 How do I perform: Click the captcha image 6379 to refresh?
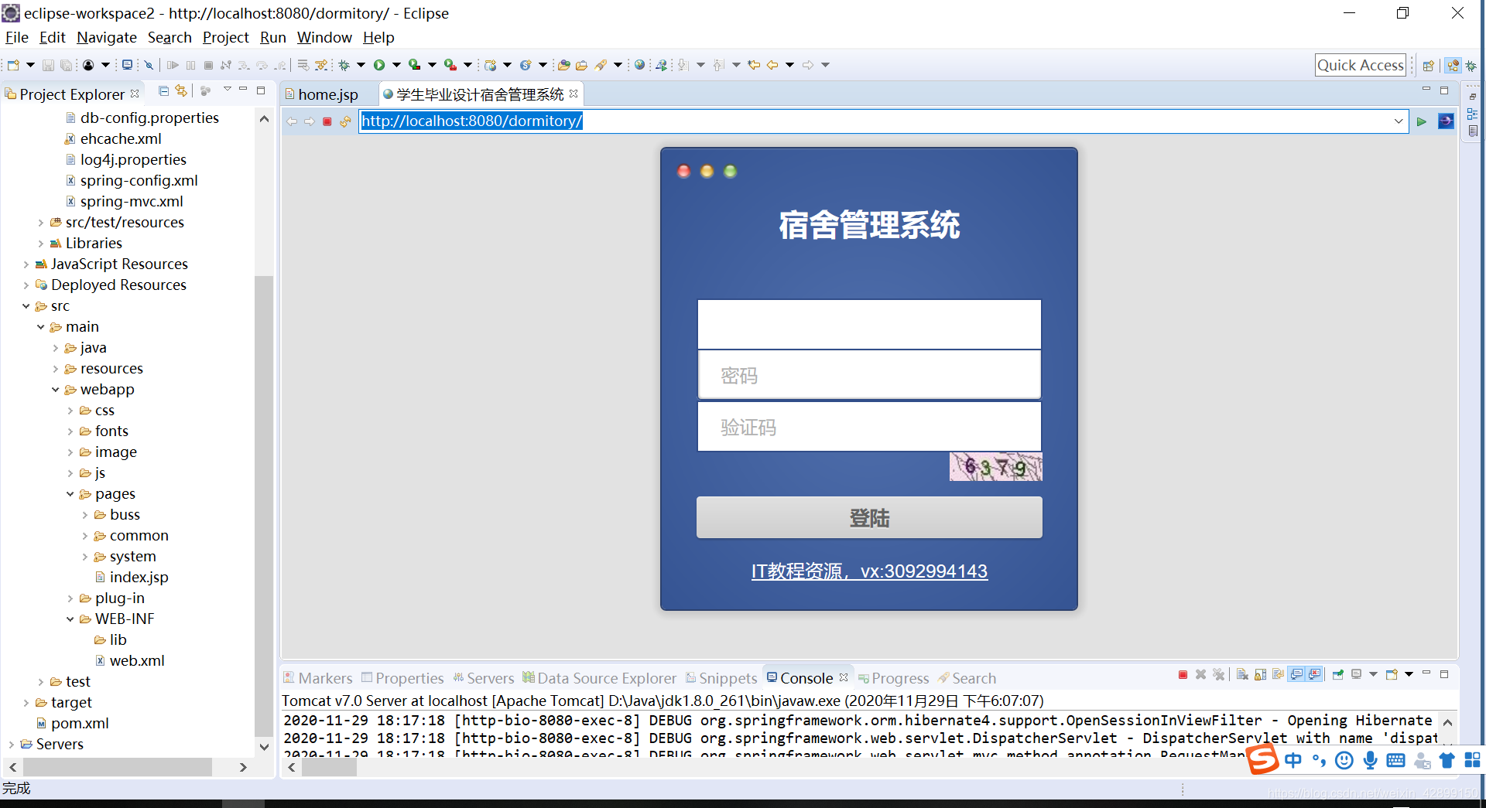point(995,466)
